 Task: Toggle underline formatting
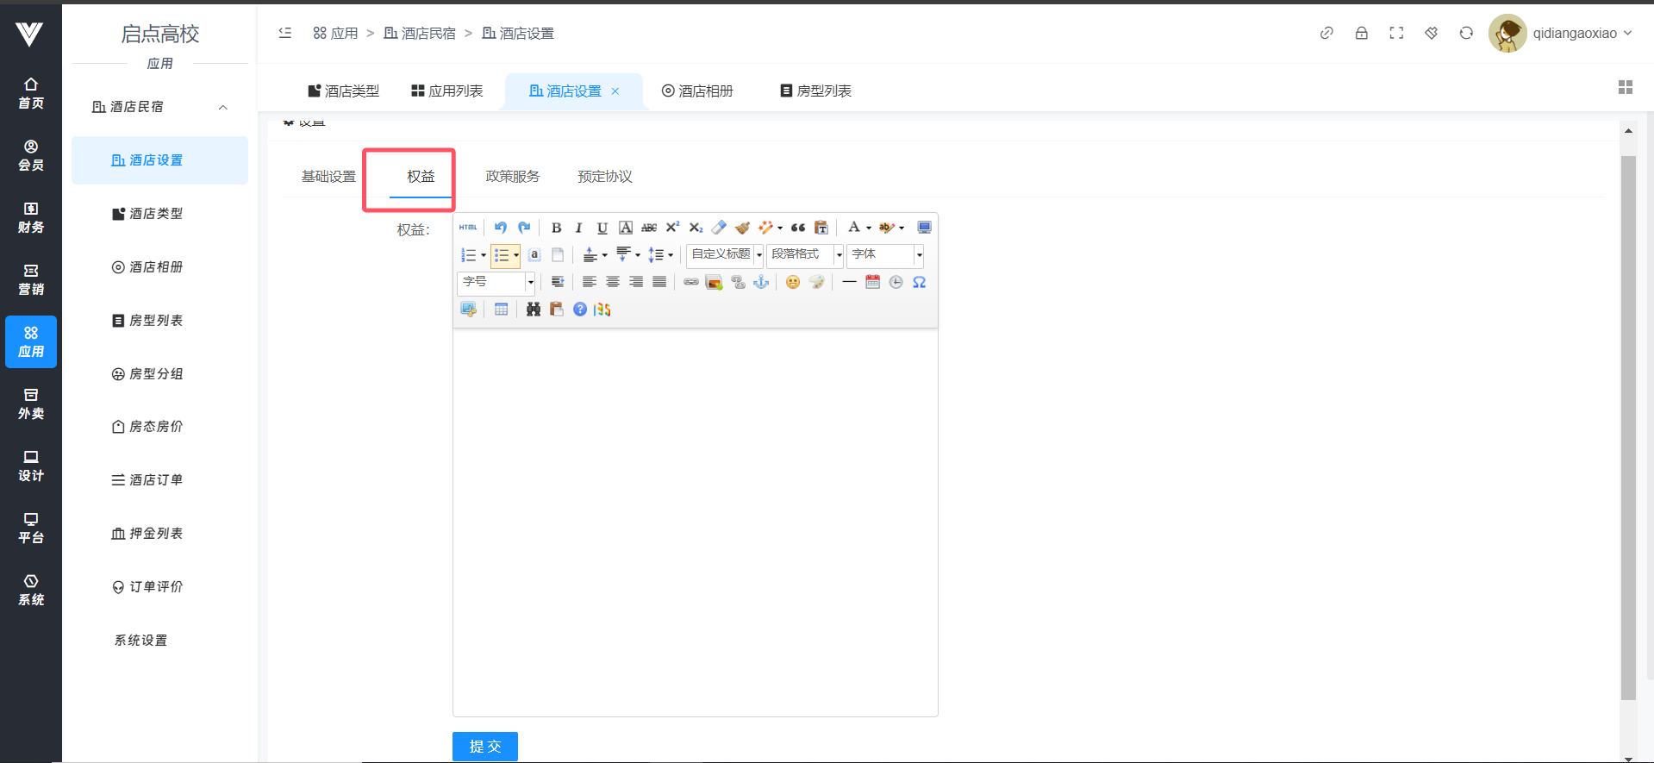tap(602, 228)
